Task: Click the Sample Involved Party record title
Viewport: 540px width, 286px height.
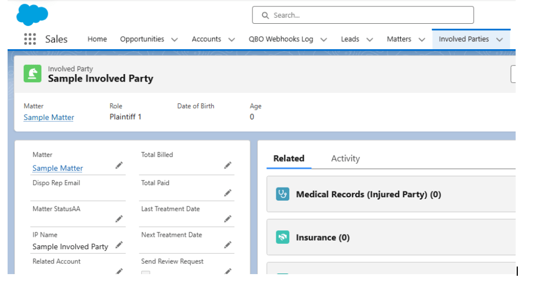Action: (x=101, y=79)
